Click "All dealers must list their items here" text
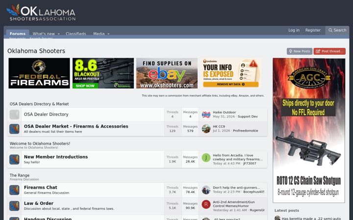Viewport: 353px width, 220px height. [x=53, y=132]
